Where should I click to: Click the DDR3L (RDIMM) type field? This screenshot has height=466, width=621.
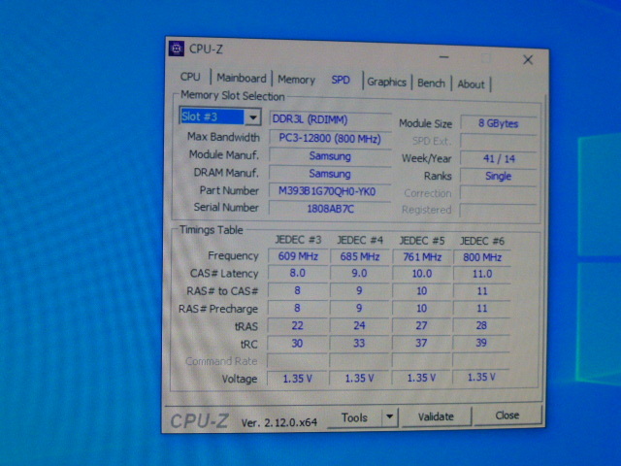point(330,119)
